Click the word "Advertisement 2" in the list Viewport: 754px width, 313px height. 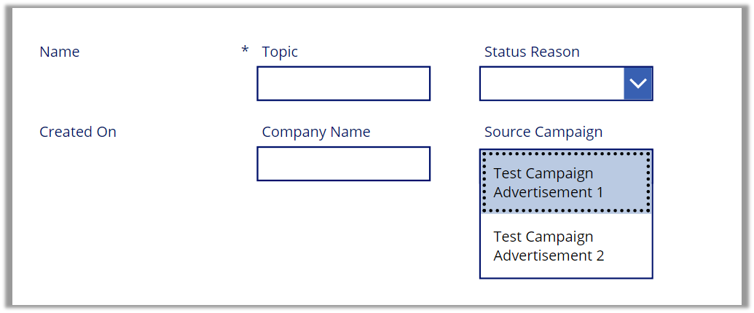click(x=549, y=255)
